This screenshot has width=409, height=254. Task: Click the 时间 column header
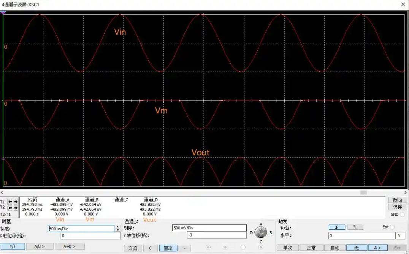click(x=33, y=200)
